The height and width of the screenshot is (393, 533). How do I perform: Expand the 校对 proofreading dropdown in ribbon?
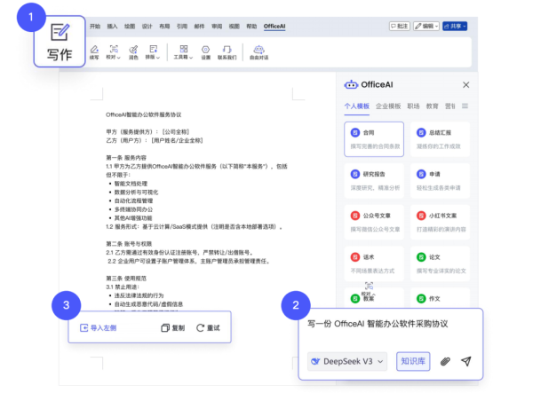tap(113, 52)
